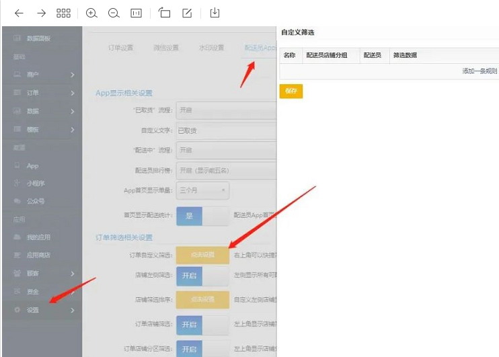
Task: Download the image with save icon
Action: [x=215, y=13]
